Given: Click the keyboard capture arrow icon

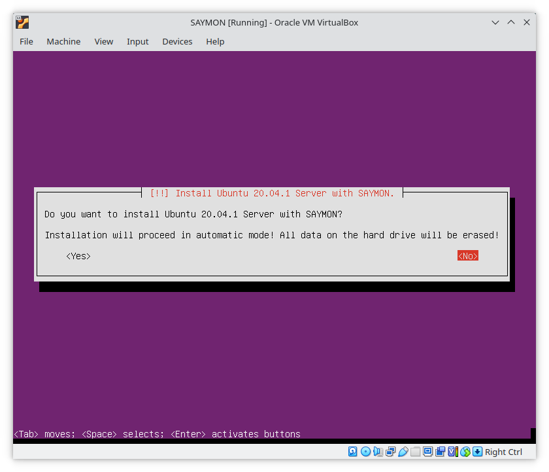Looking at the screenshot, I should pyautogui.click(x=477, y=452).
